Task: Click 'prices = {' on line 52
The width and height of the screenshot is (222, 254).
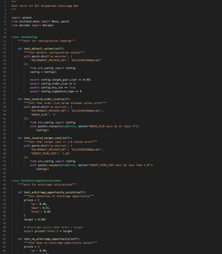Action: (x=32, y=200)
